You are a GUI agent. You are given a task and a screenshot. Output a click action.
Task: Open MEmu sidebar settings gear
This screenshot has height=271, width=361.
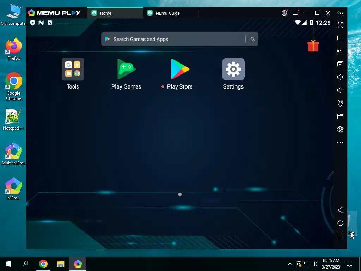340,129
